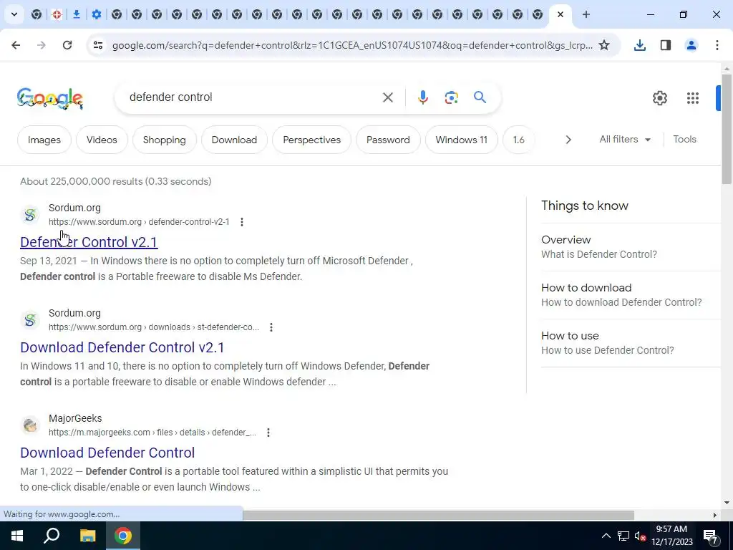The width and height of the screenshot is (733, 550).
Task: Switch to tab with red icon
Action: (57, 14)
